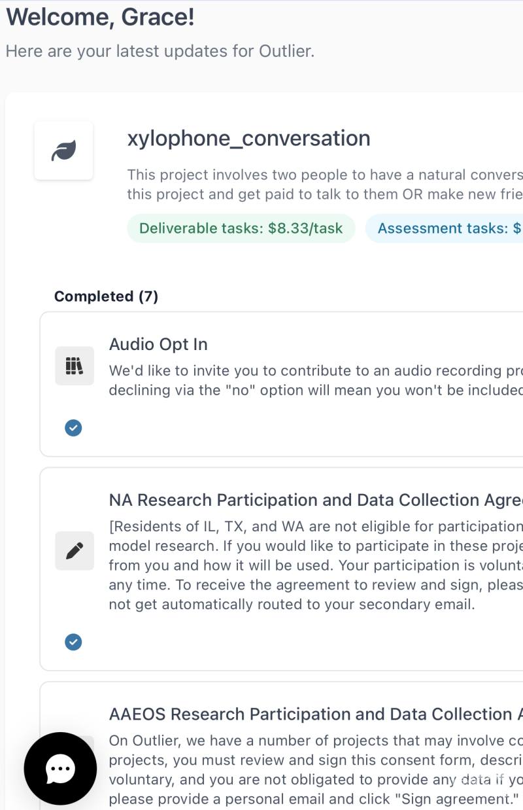
Task: Open the xylophone_conversation project title
Action: (248, 138)
